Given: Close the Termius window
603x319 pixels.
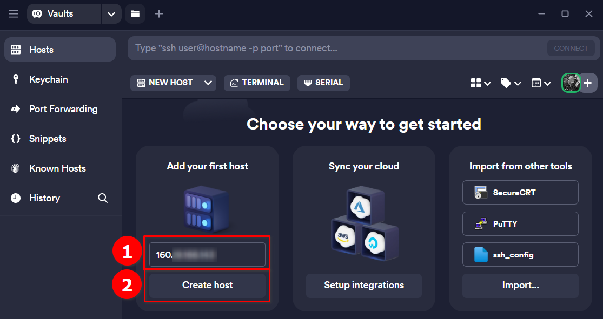Looking at the screenshot, I should pos(589,14).
